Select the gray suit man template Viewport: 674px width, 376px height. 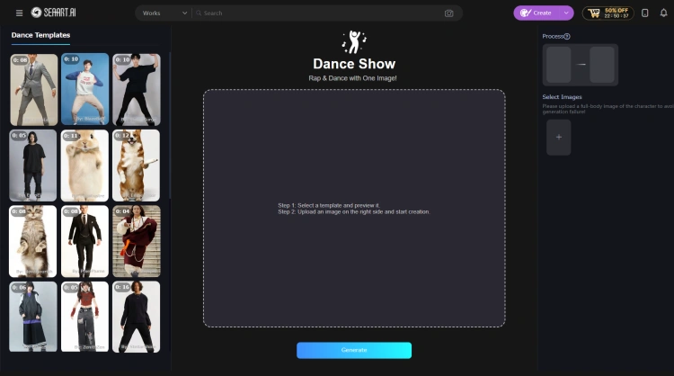pos(34,89)
